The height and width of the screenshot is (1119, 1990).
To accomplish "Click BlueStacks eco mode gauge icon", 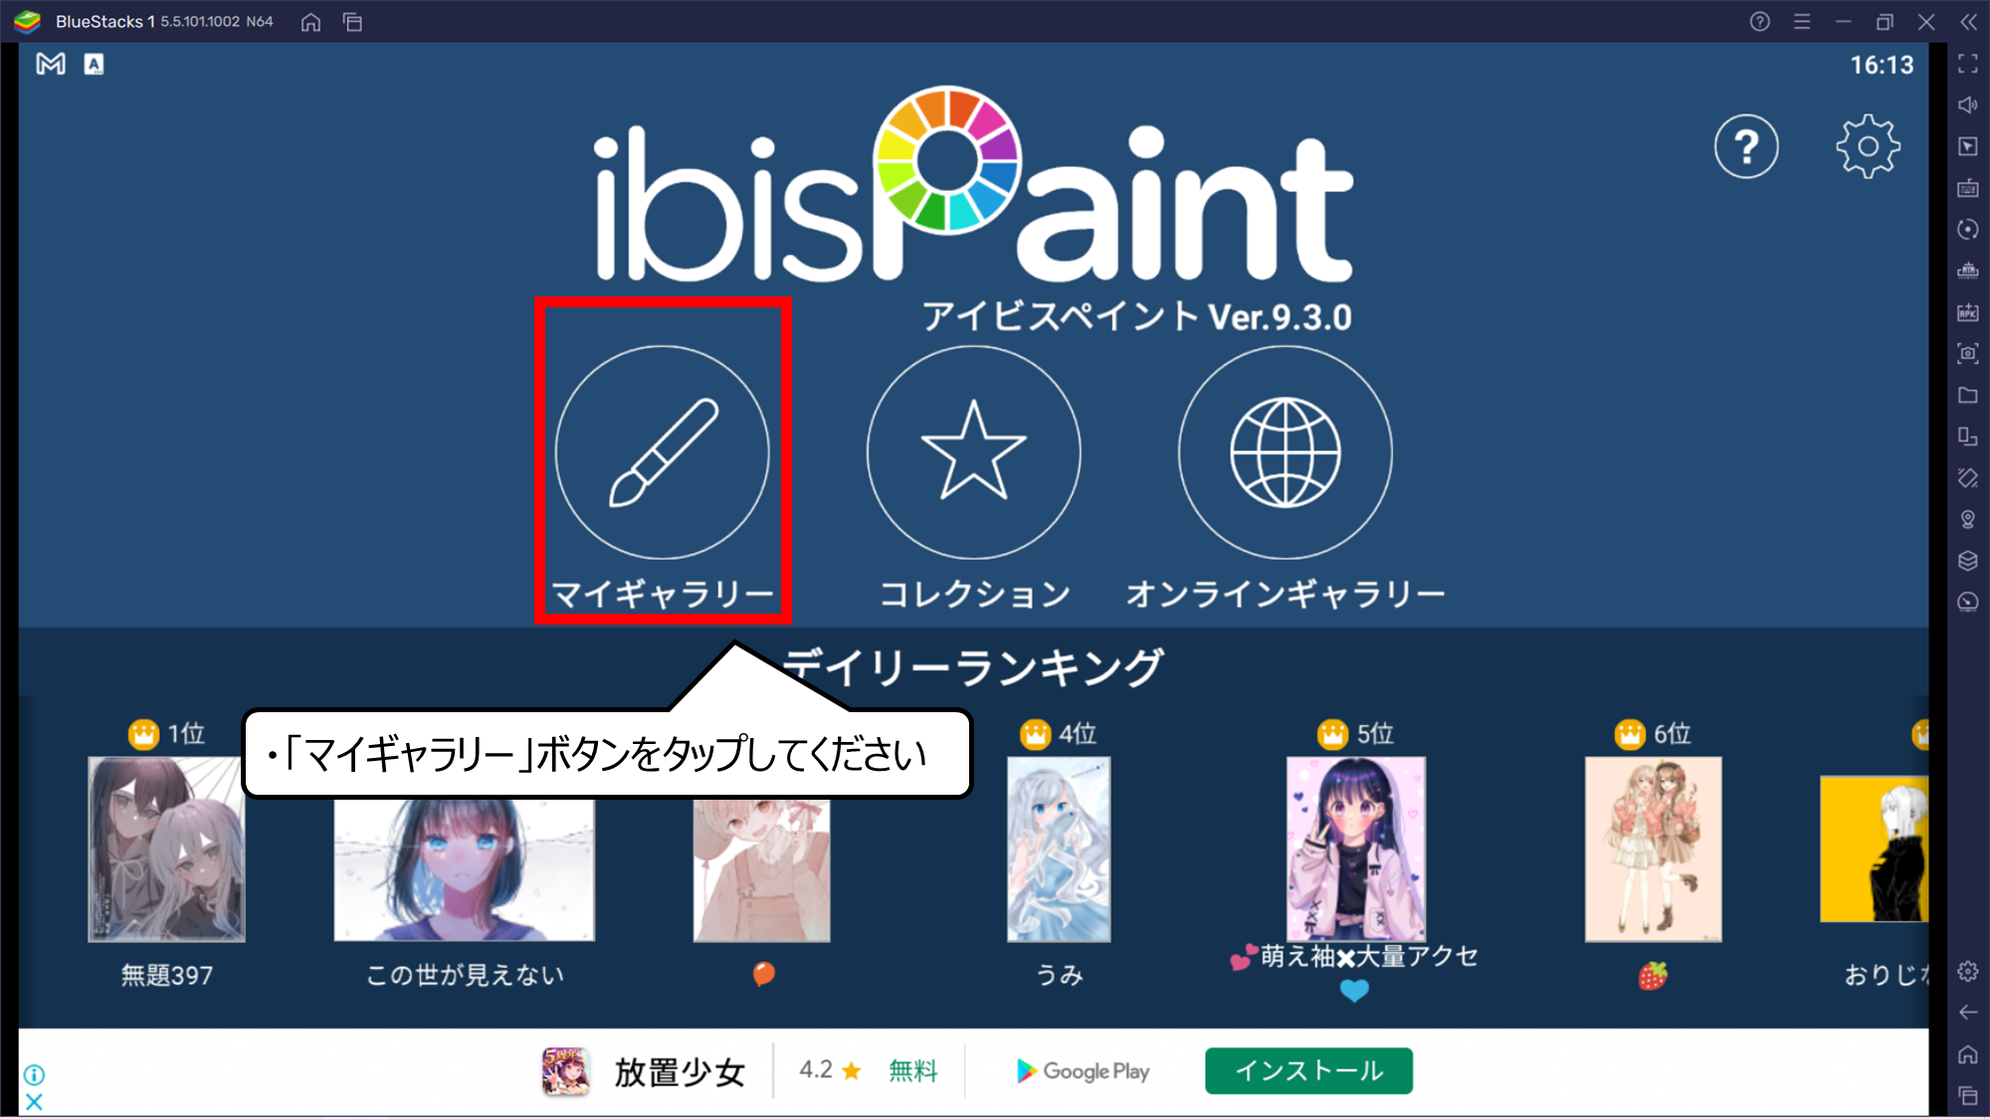I will point(1967,602).
